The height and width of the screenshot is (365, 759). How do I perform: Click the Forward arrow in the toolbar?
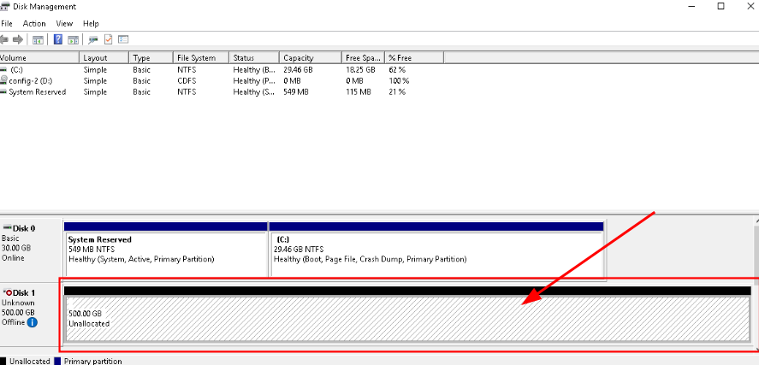[18, 39]
